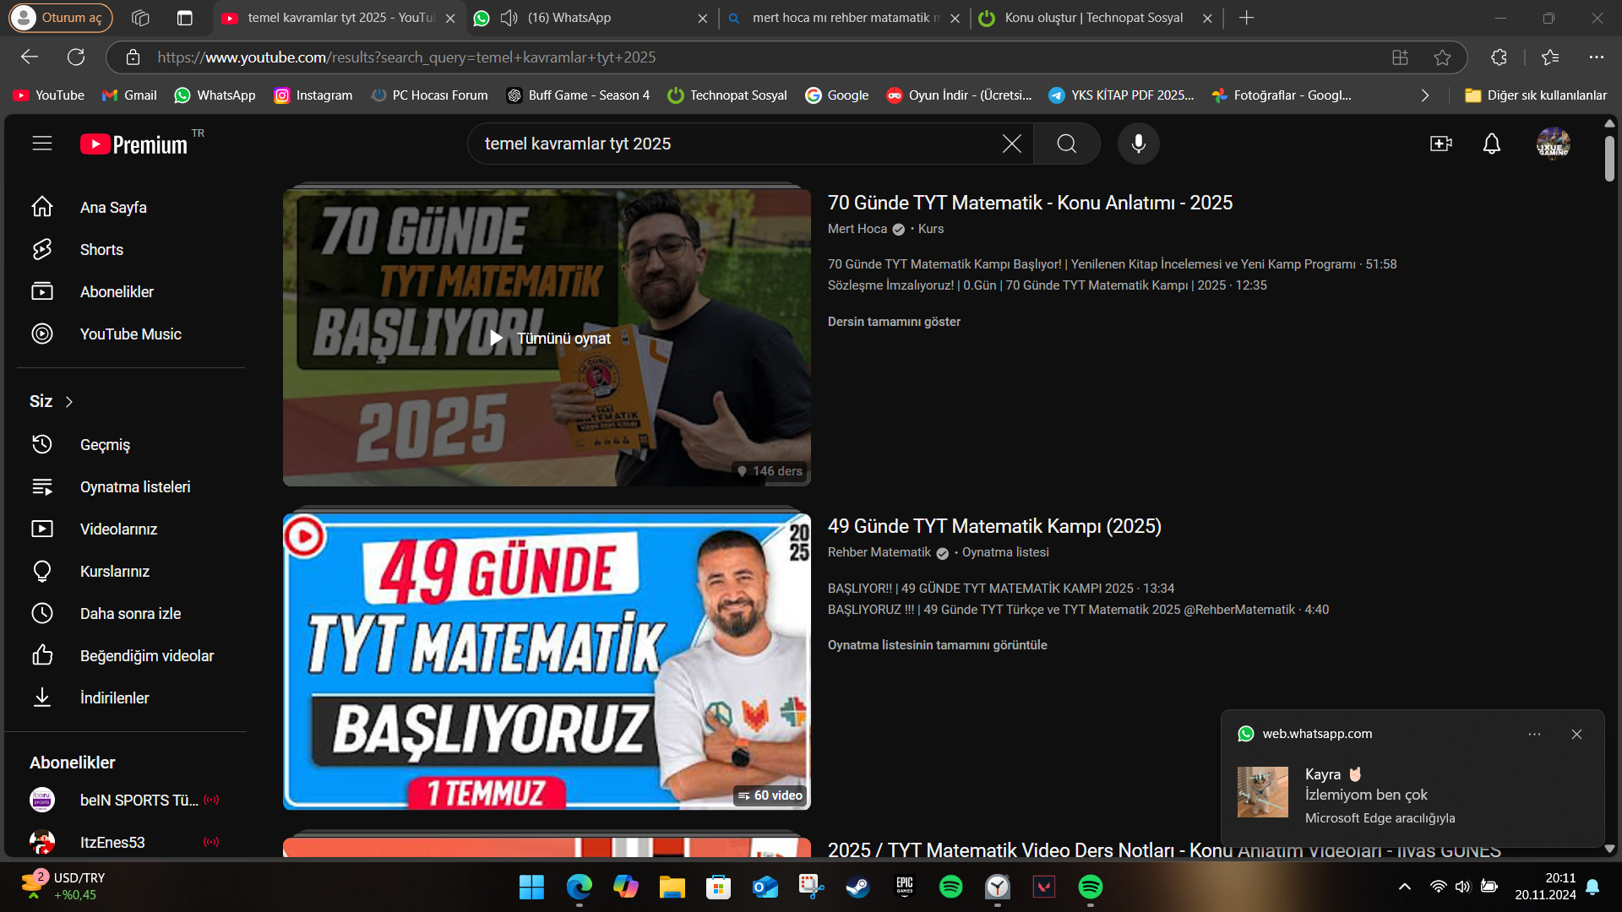Click Dersin tamamını göster link

pos(894,322)
